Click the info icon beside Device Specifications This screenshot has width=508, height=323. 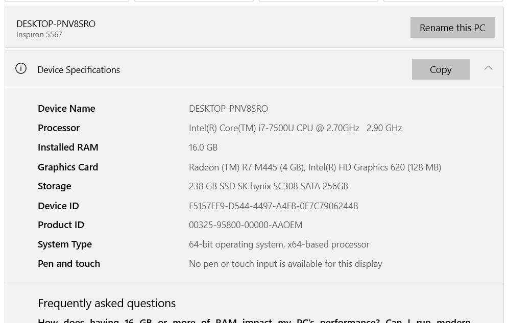pos(21,68)
